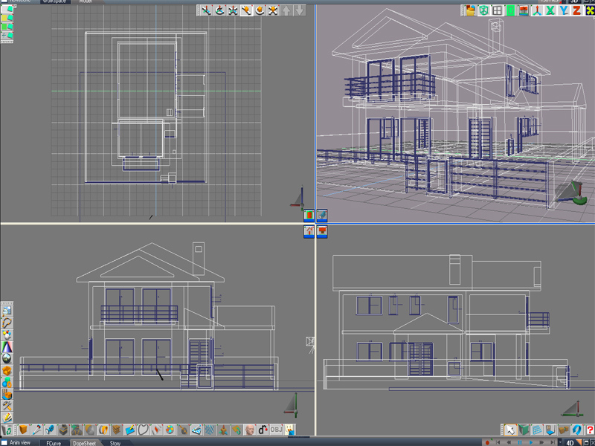
Task: Toggle the red-green panel icon at viewport divider
Action: [x=309, y=216]
